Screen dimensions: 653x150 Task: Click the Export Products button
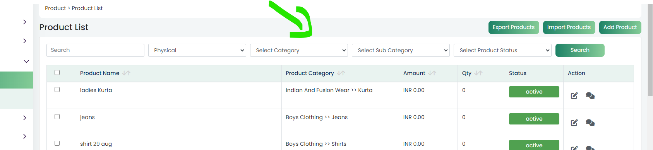click(x=514, y=27)
